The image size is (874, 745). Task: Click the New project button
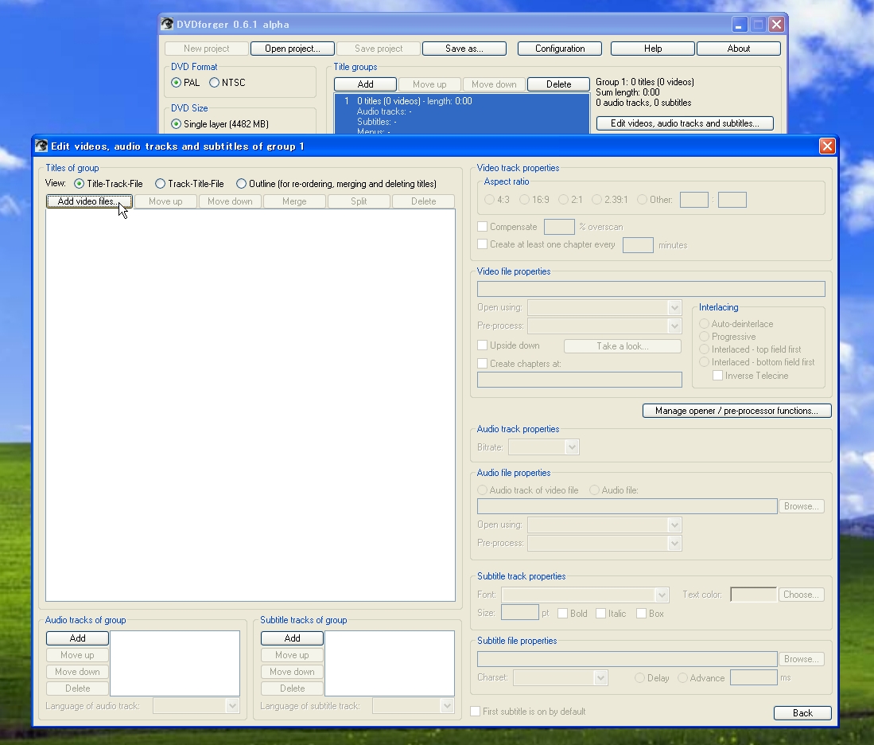pyautogui.click(x=206, y=49)
